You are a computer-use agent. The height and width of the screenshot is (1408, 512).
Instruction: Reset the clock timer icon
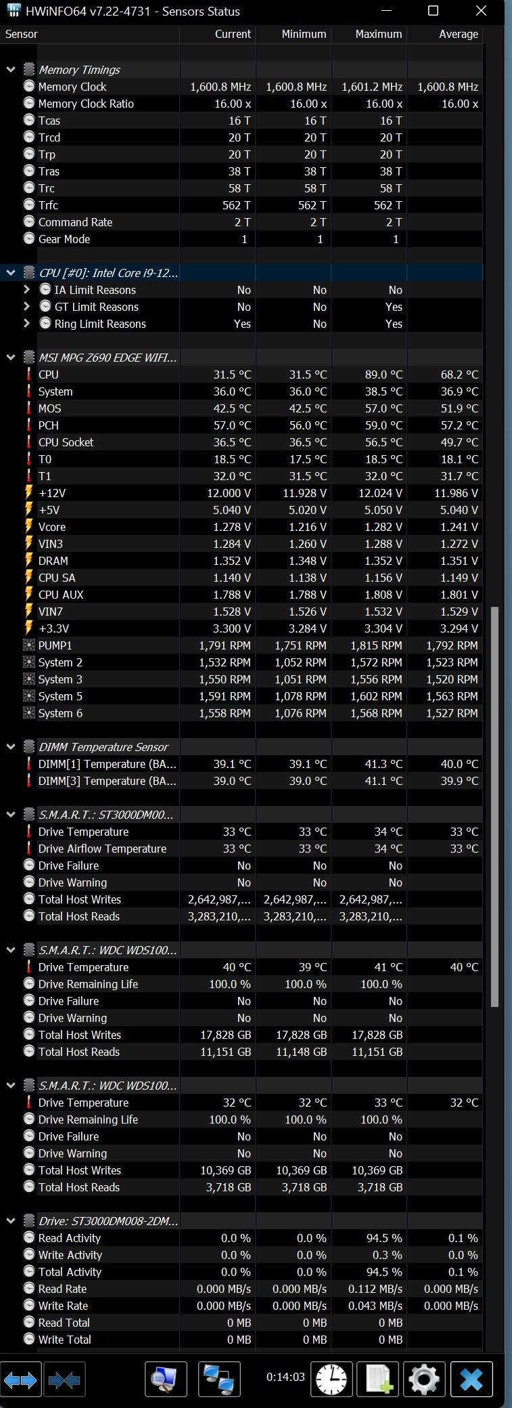click(x=331, y=1379)
